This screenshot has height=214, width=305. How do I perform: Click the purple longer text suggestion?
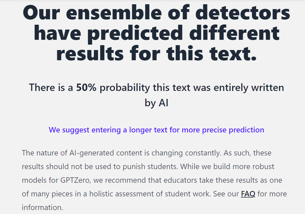[x=156, y=130]
